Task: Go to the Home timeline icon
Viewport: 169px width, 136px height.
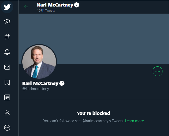Action: 7,22
